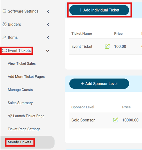Expand the Items section chevron
Viewport: 142px width, 150px height.
pos(48,38)
